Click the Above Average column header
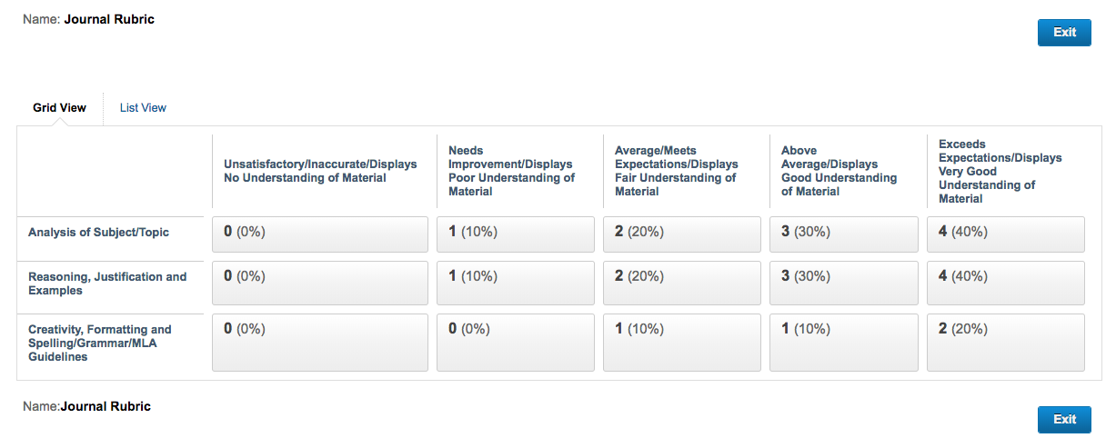 (839, 171)
